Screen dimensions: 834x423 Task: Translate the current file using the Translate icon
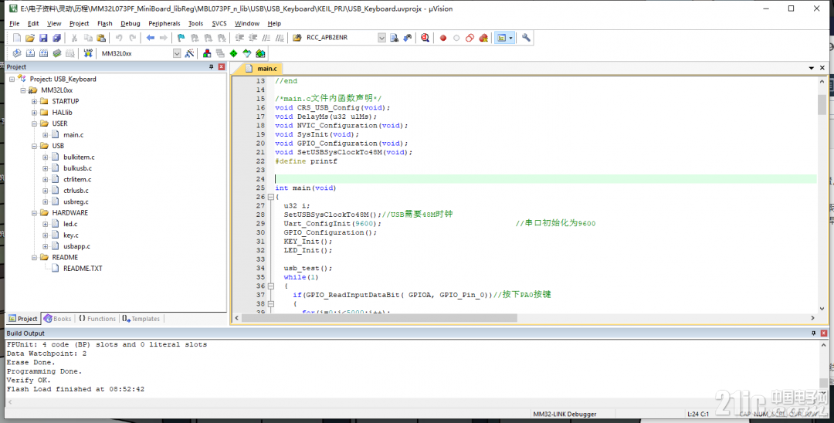click(17, 53)
